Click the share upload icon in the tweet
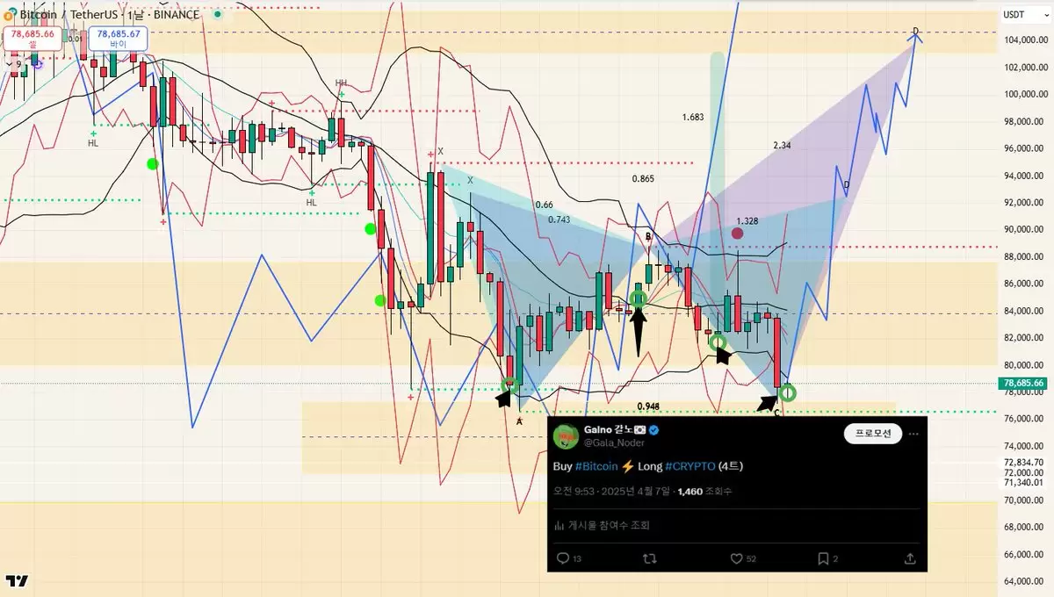1054x597 pixels. pyautogui.click(x=910, y=558)
